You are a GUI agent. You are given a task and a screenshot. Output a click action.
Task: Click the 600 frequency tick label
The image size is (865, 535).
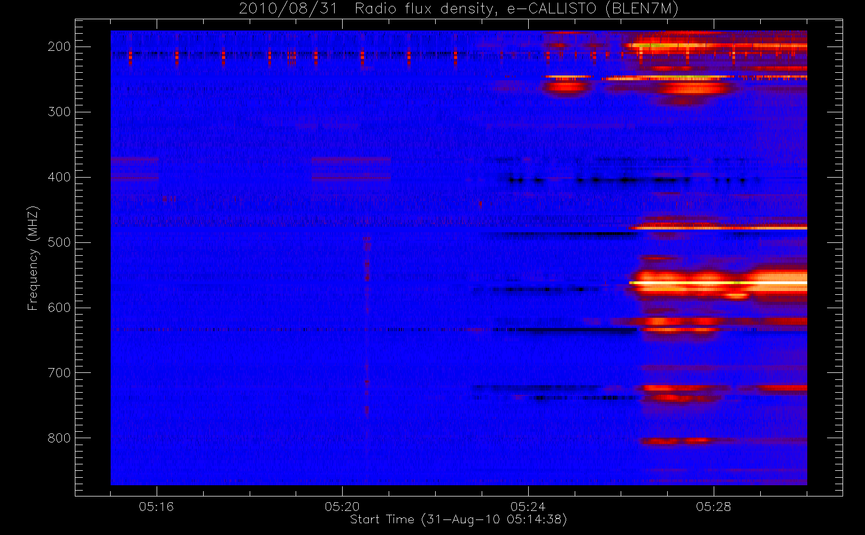pyautogui.click(x=59, y=308)
